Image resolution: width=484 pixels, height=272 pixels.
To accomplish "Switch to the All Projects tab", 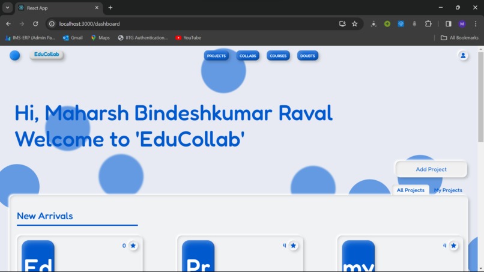I will [x=411, y=190].
